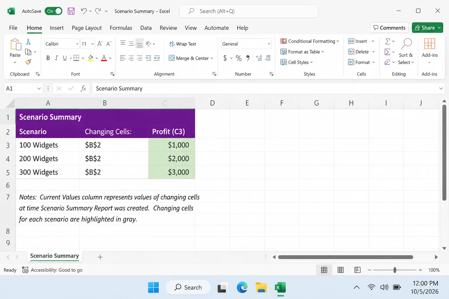Open the Scenario Summary sheet tab

[55, 256]
